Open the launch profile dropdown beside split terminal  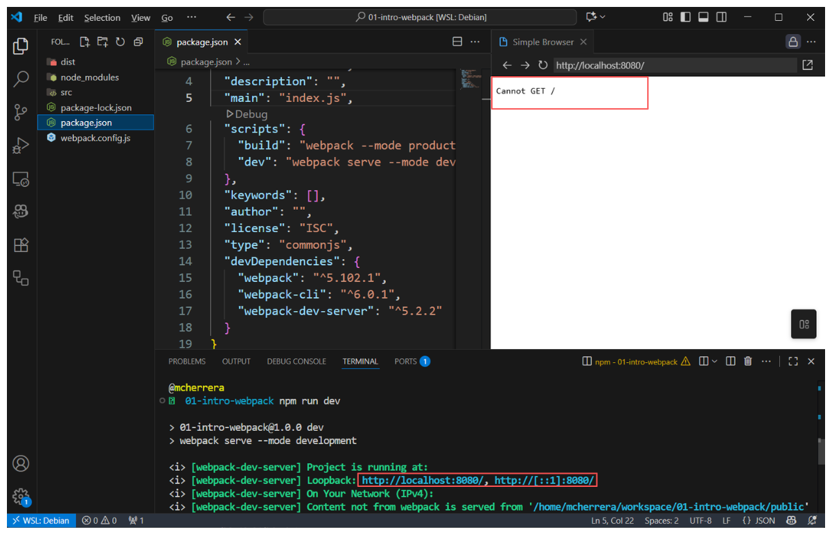714,361
